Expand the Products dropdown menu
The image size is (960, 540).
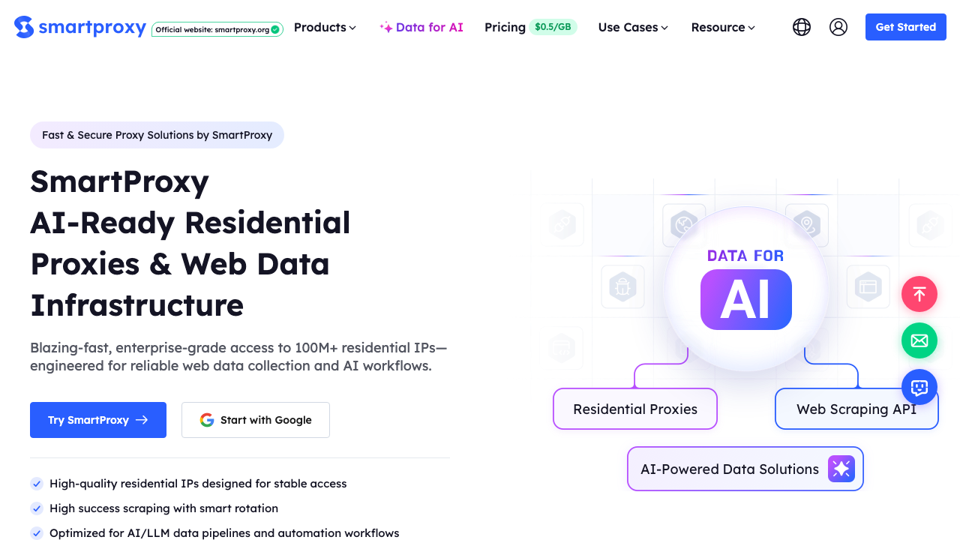click(325, 27)
